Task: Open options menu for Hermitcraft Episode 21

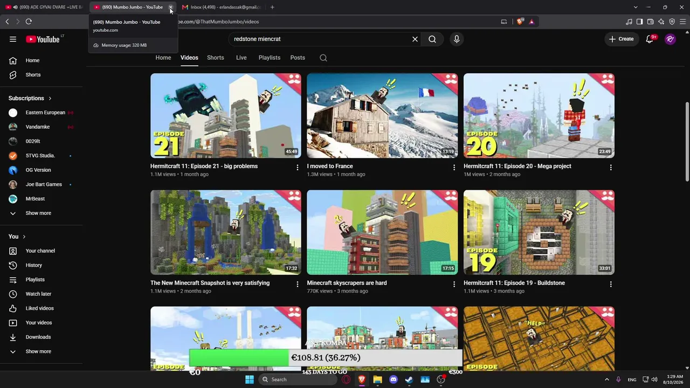Action: pyautogui.click(x=297, y=168)
